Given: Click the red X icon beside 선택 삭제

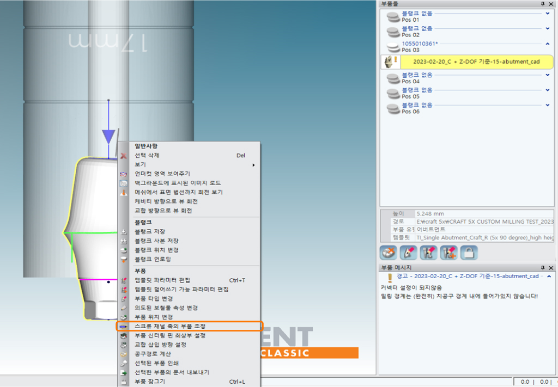Looking at the screenshot, I should tap(124, 156).
